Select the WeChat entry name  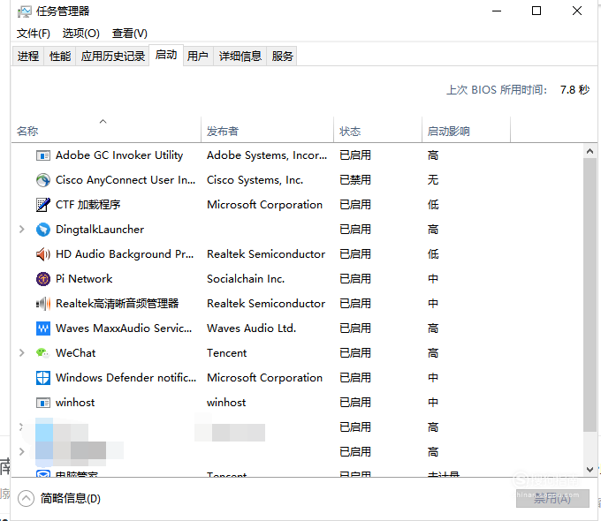(75, 353)
